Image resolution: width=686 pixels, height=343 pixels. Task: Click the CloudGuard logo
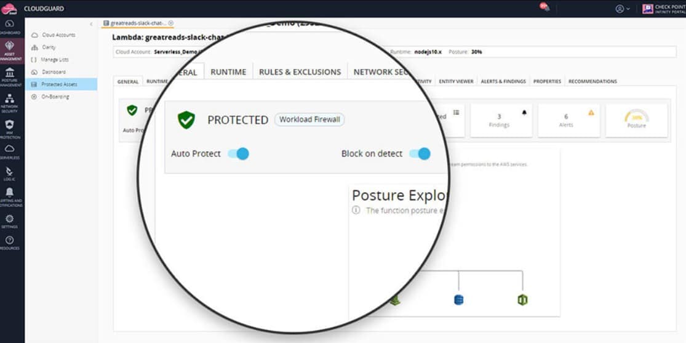[x=9, y=9]
